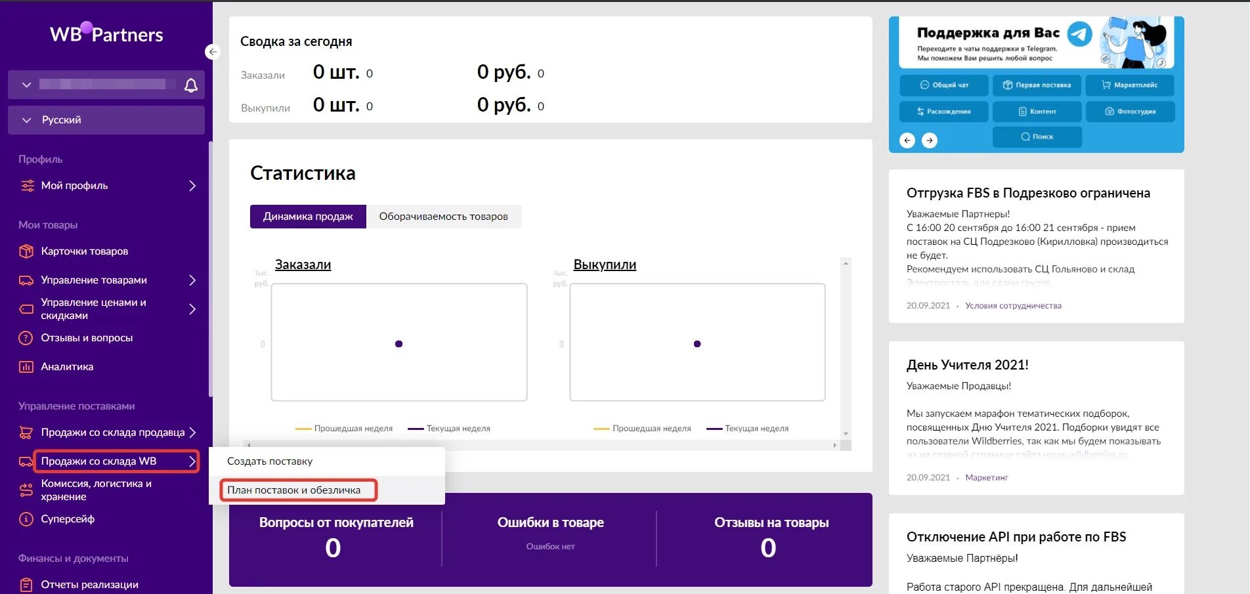Viewport: 1250px width, 594px height.
Task: Open notifications bell icon
Action: (191, 85)
